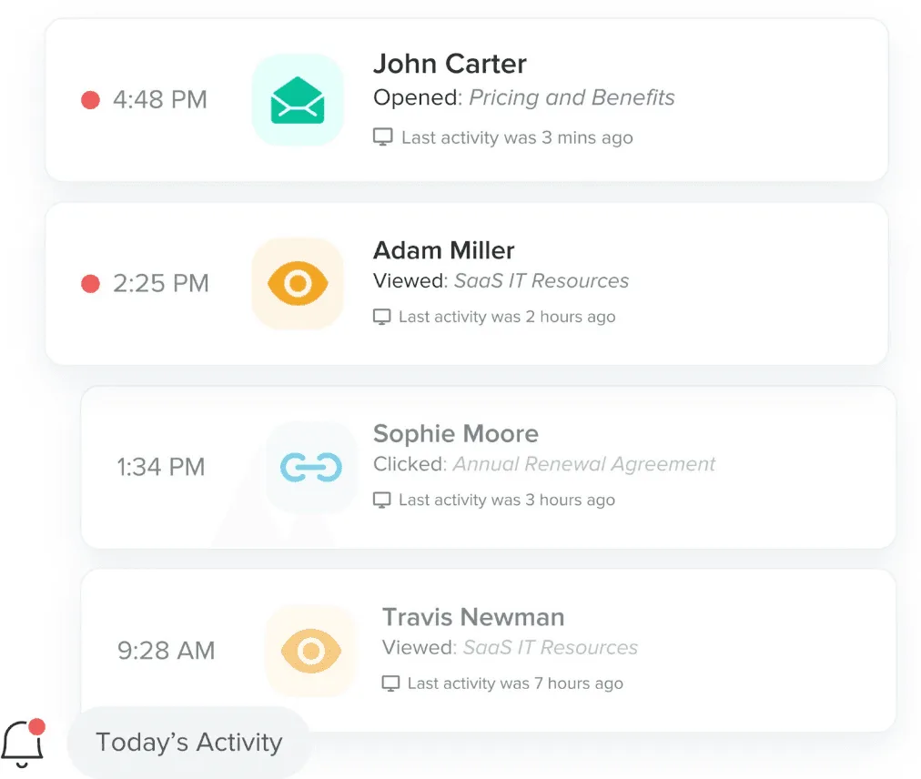This screenshot has width=921, height=779.
Task: Toggle the unread red dot next to 4:48 PM
Action: (x=89, y=100)
